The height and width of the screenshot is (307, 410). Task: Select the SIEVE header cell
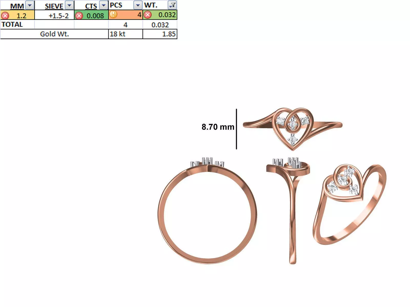pyautogui.click(x=54, y=5)
